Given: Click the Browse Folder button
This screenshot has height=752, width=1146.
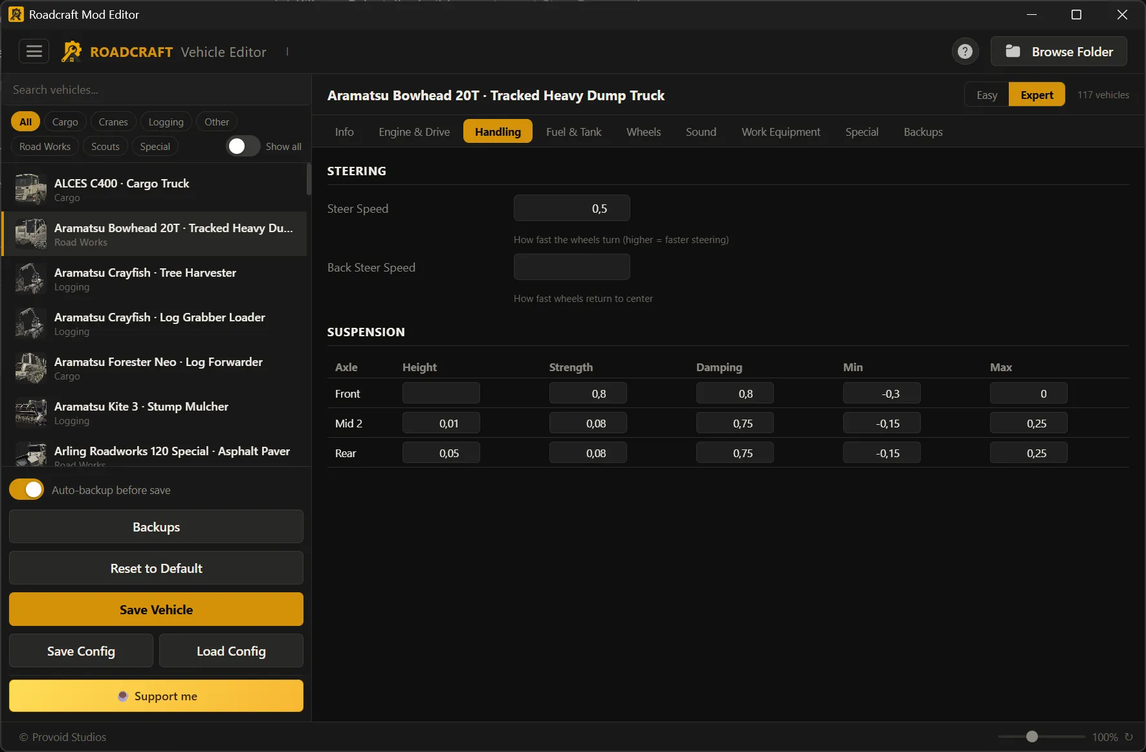Looking at the screenshot, I should 1059,51.
